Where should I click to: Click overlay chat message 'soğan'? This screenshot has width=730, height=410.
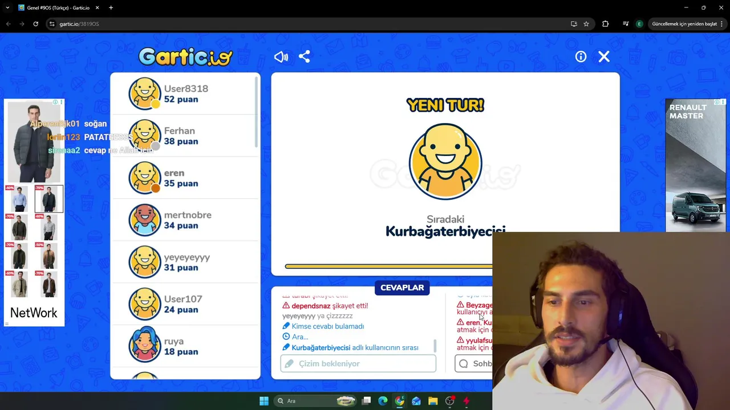pos(95,124)
